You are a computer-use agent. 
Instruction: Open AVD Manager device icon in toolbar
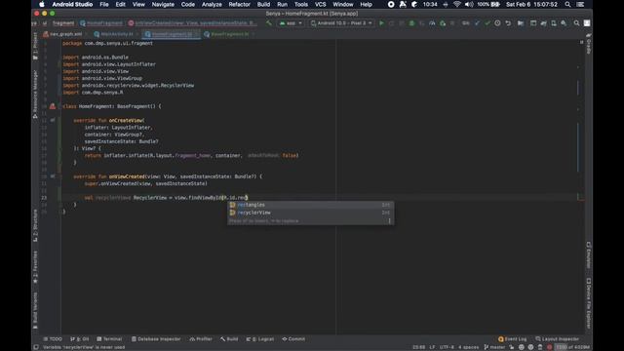click(x=554, y=23)
